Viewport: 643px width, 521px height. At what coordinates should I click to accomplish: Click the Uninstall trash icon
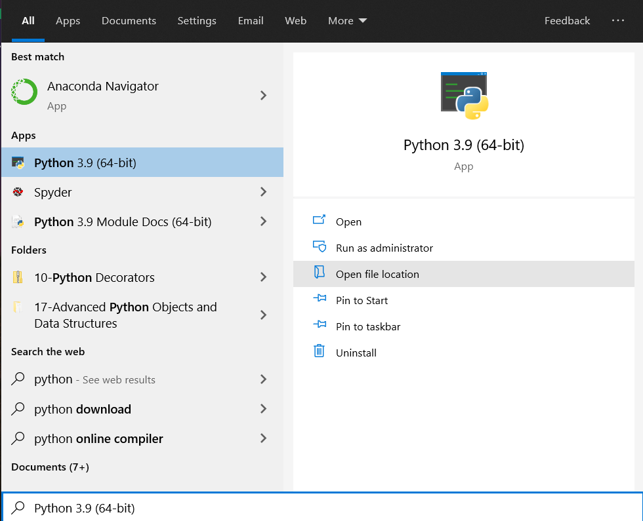coord(319,353)
